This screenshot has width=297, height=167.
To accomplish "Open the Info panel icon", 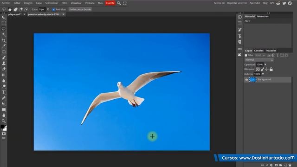I will 239,17.
